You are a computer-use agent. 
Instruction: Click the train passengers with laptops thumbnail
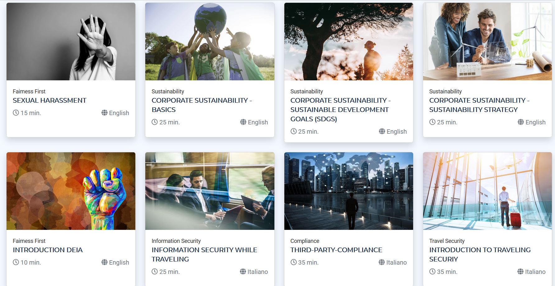click(210, 191)
